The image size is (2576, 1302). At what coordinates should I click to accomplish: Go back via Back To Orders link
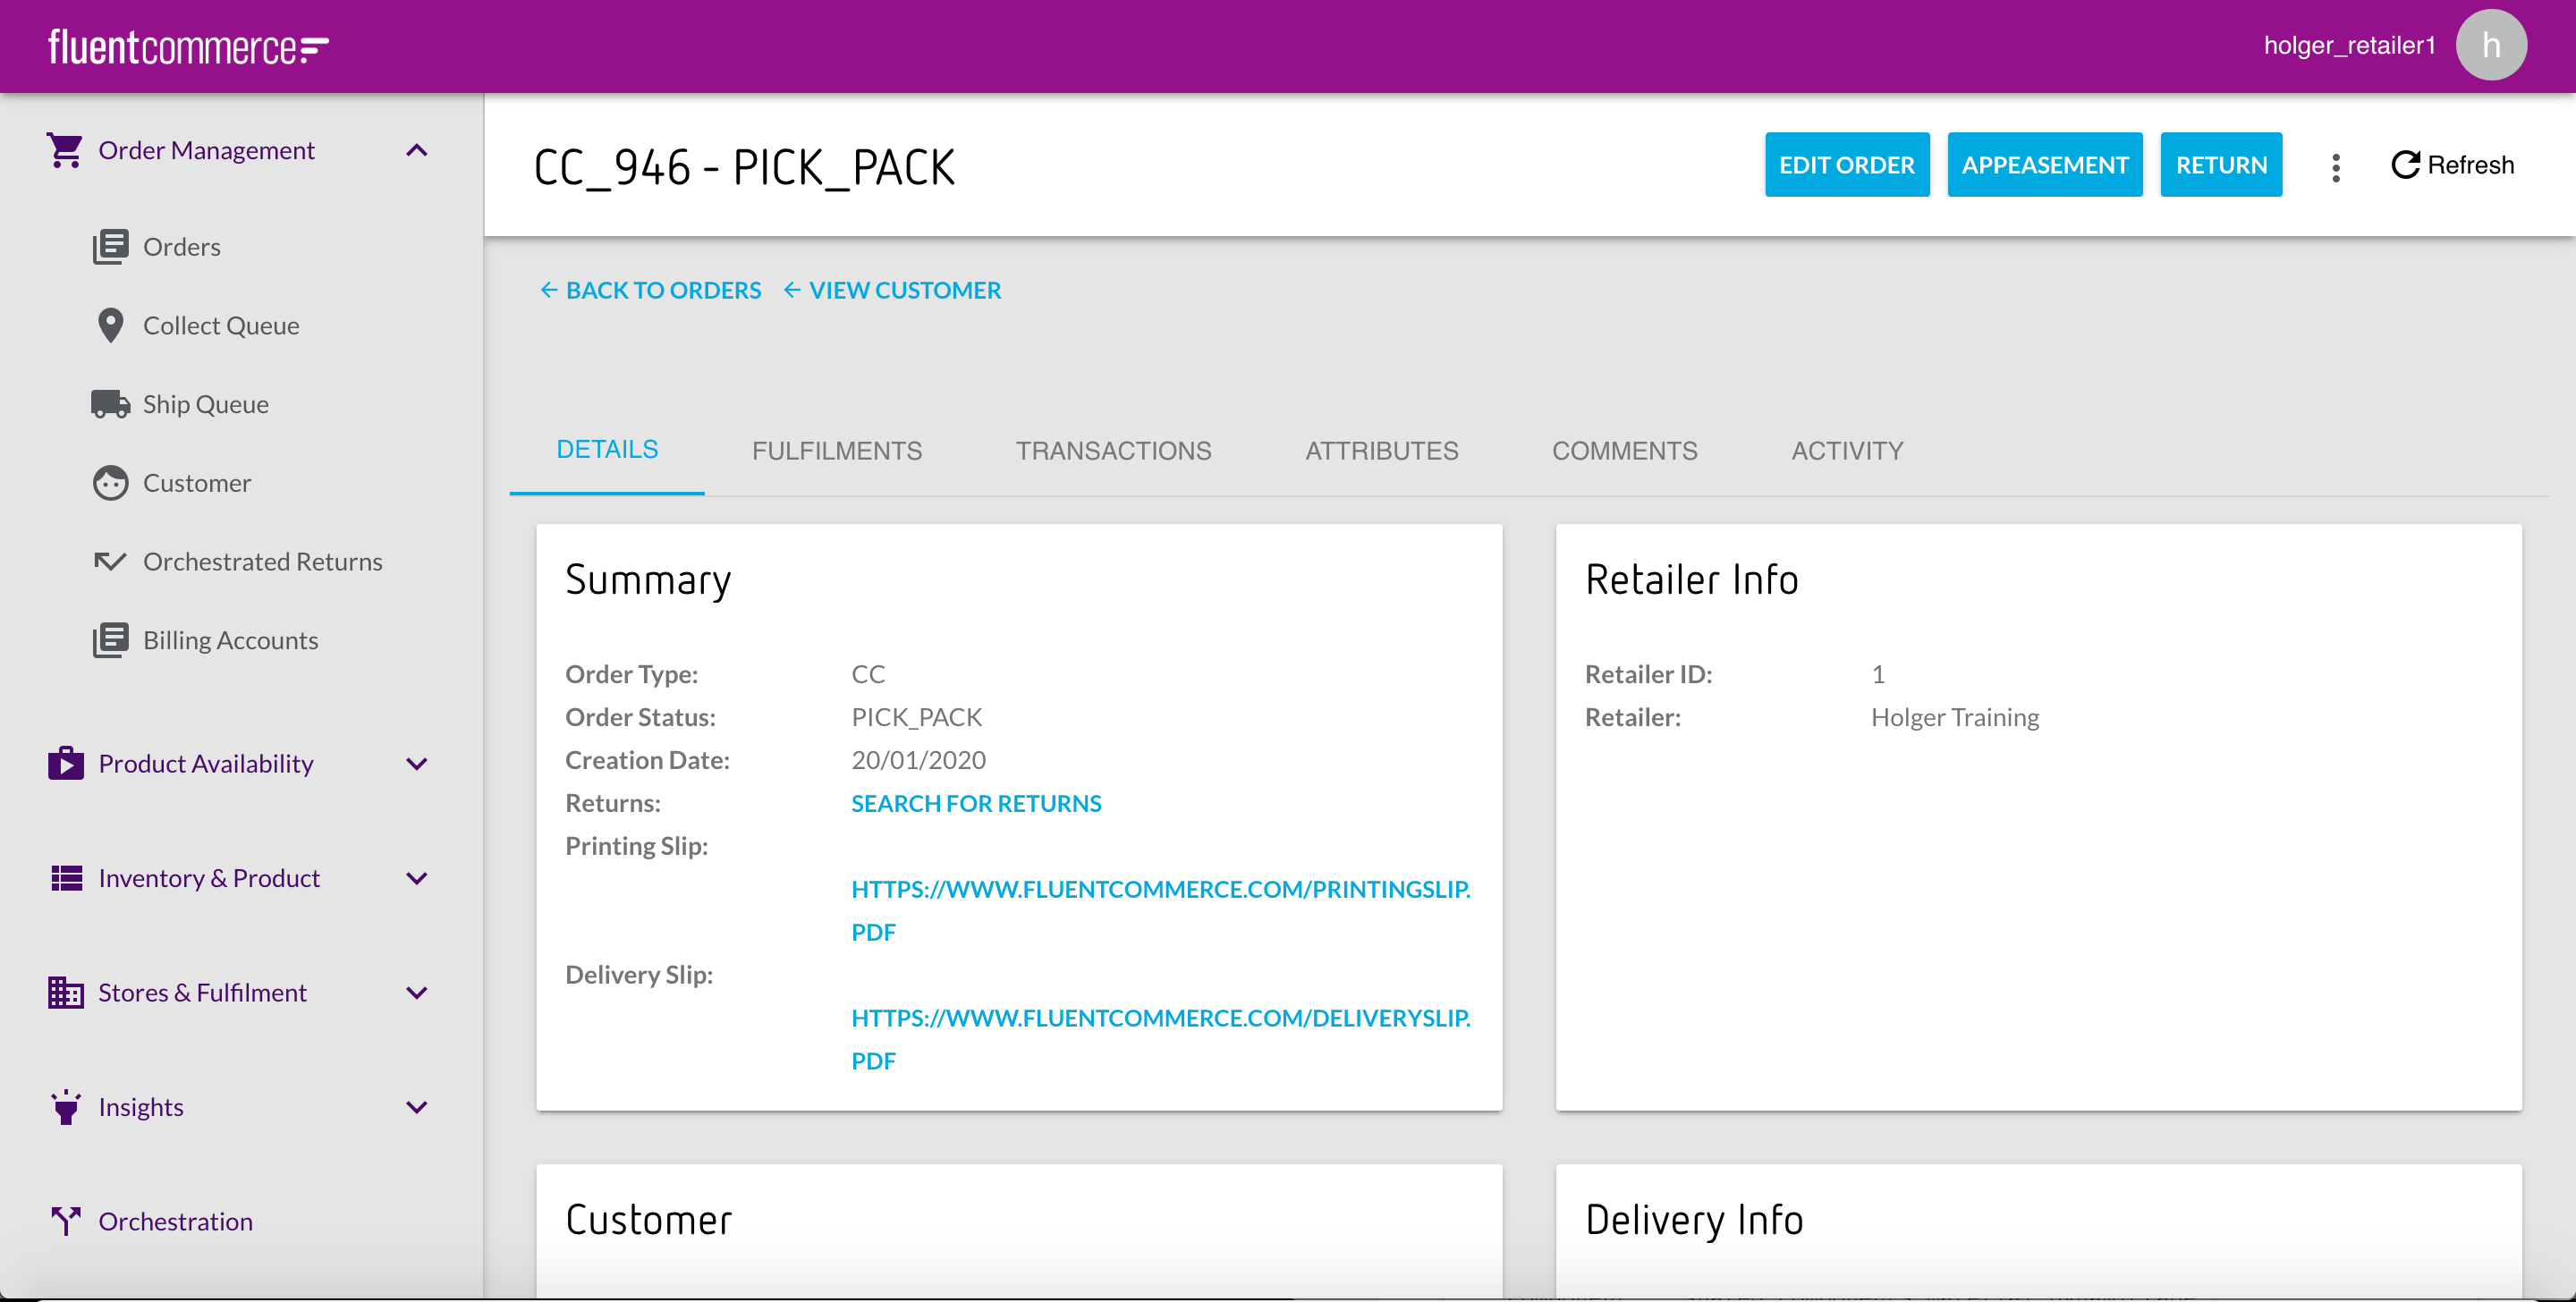click(x=651, y=290)
